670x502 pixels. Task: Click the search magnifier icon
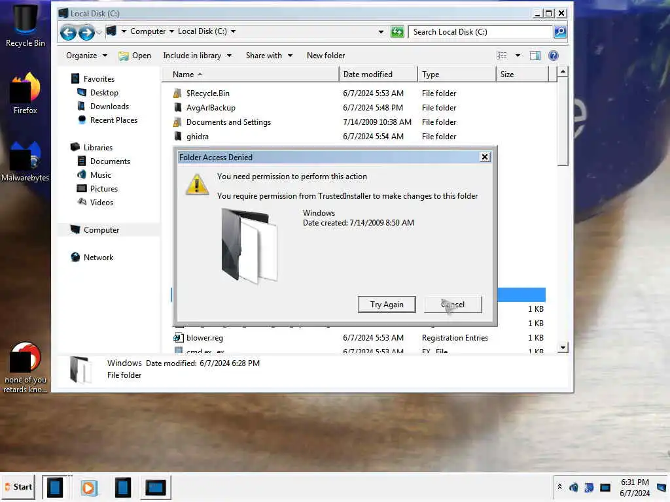pos(560,31)
